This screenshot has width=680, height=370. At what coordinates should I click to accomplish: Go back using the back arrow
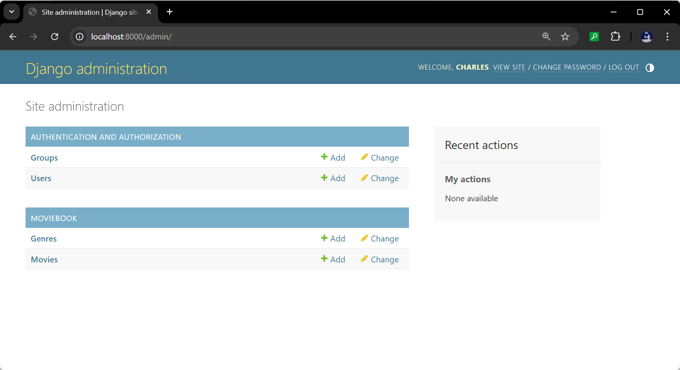(x=13, y=37)
